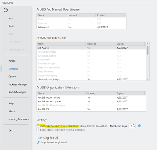The image size is (157, 150).
Task: Open the Help item
Action: pos(11,103)
